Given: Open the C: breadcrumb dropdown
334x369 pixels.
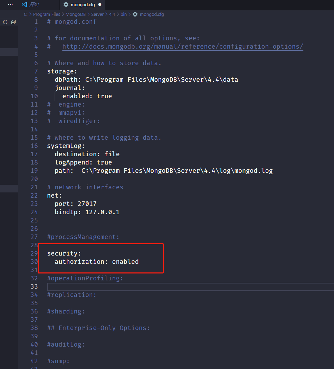Looking at the screenshot, I should [x=26, y=14].
